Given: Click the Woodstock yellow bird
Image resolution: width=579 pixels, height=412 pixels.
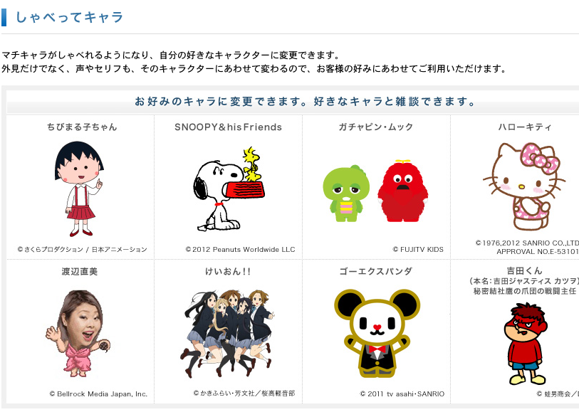Looking at the screenshot, I should (x=252, y=163).
